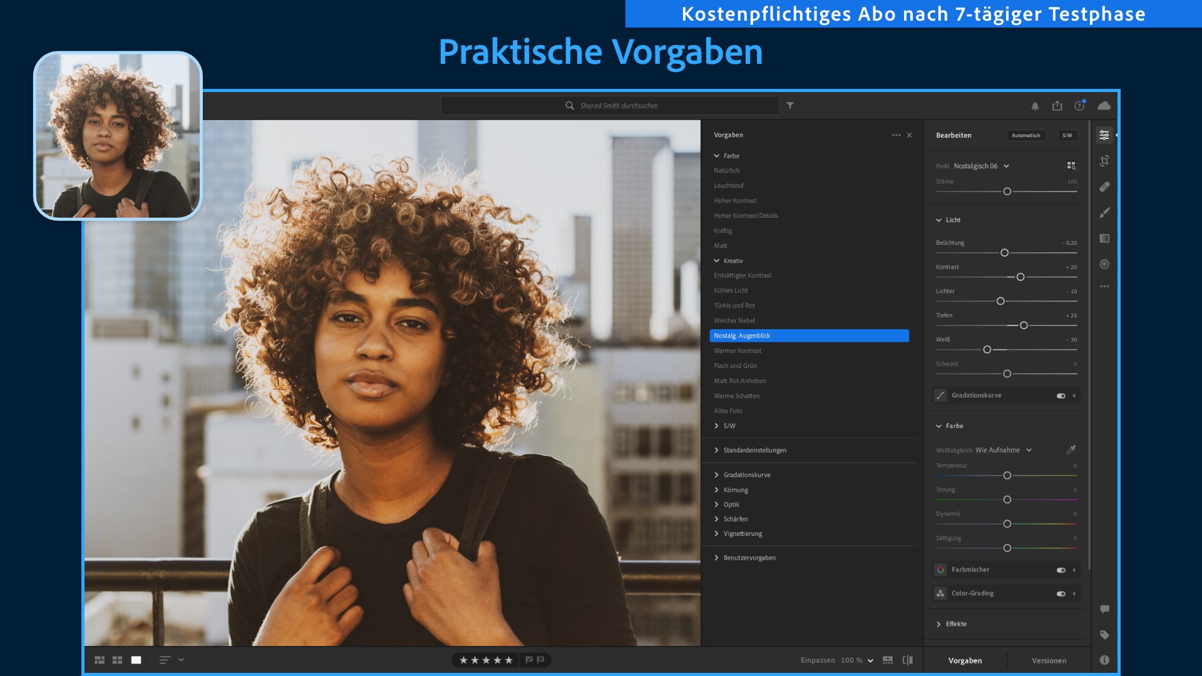Click the Automatisch button
Viewport: 1202px width, 676px height.
(x=1026, y=135)
